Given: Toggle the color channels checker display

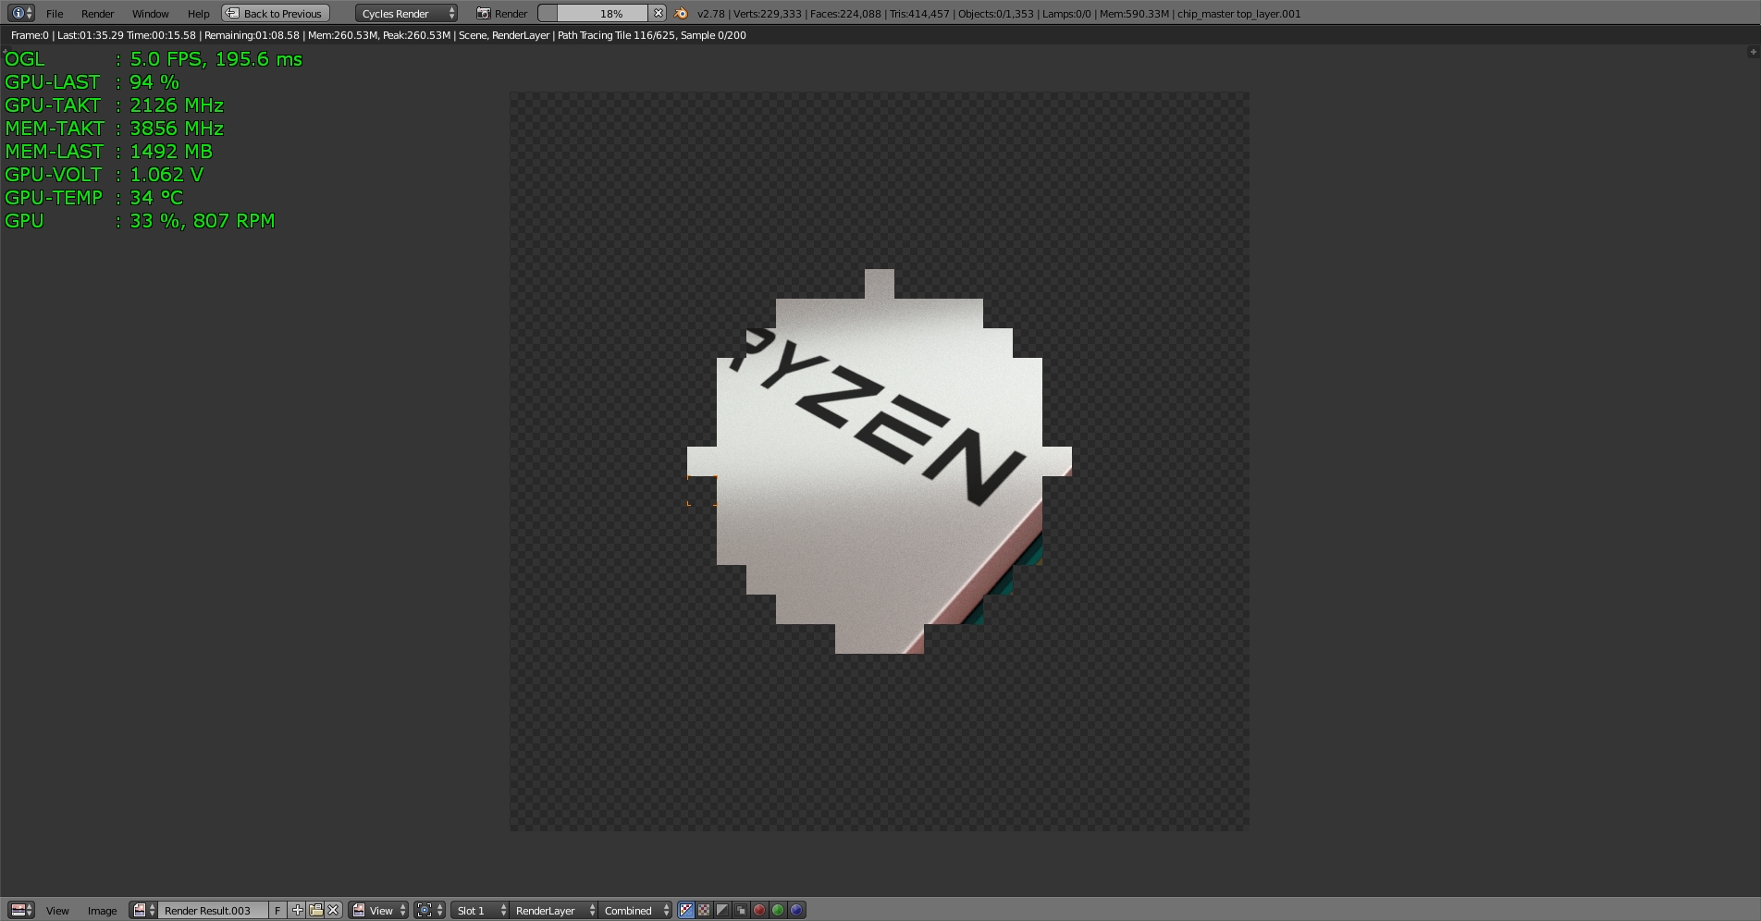Looking at the screenshot, I should 704,911.
